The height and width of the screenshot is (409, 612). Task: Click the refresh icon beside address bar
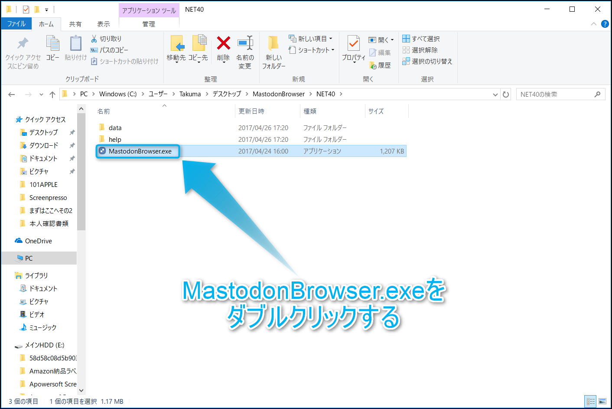506,94
